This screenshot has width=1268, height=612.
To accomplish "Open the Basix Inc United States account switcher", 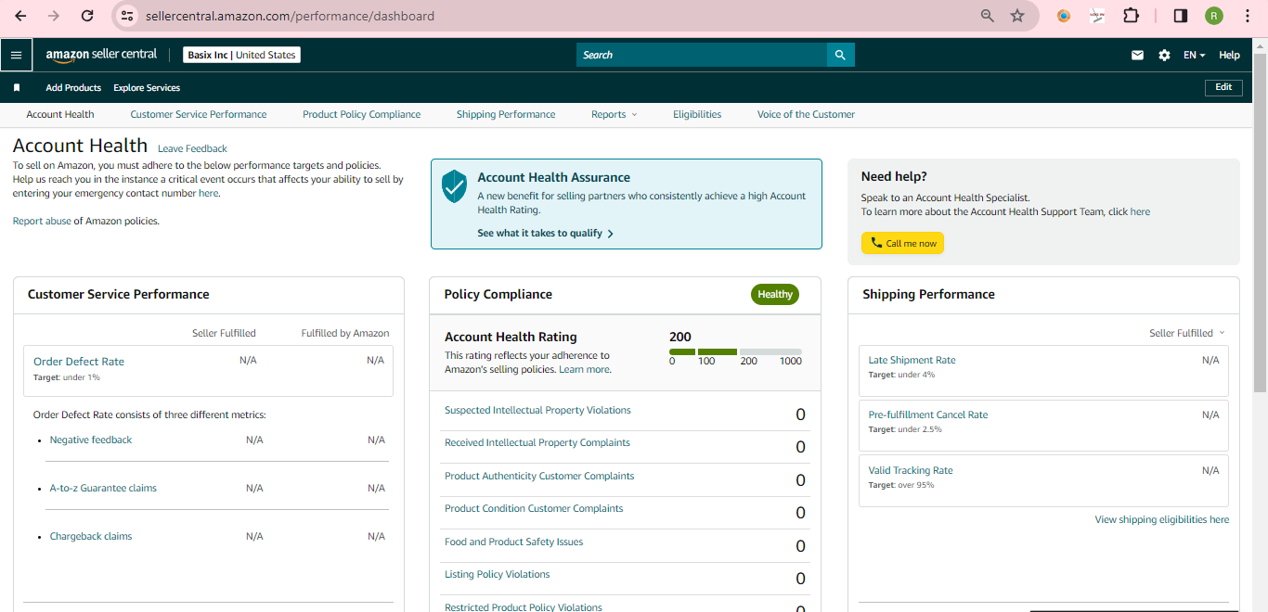I will 241,55.
